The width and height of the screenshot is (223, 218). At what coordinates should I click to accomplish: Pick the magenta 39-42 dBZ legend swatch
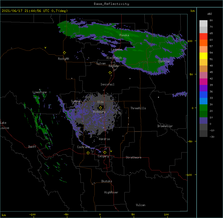203,82
